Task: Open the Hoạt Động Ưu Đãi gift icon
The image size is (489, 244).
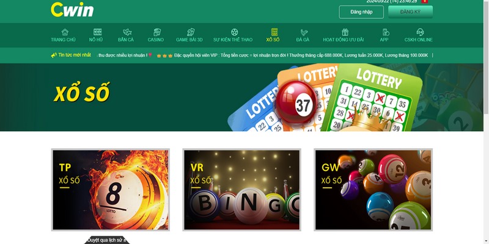Action: [x=345, y=32]
